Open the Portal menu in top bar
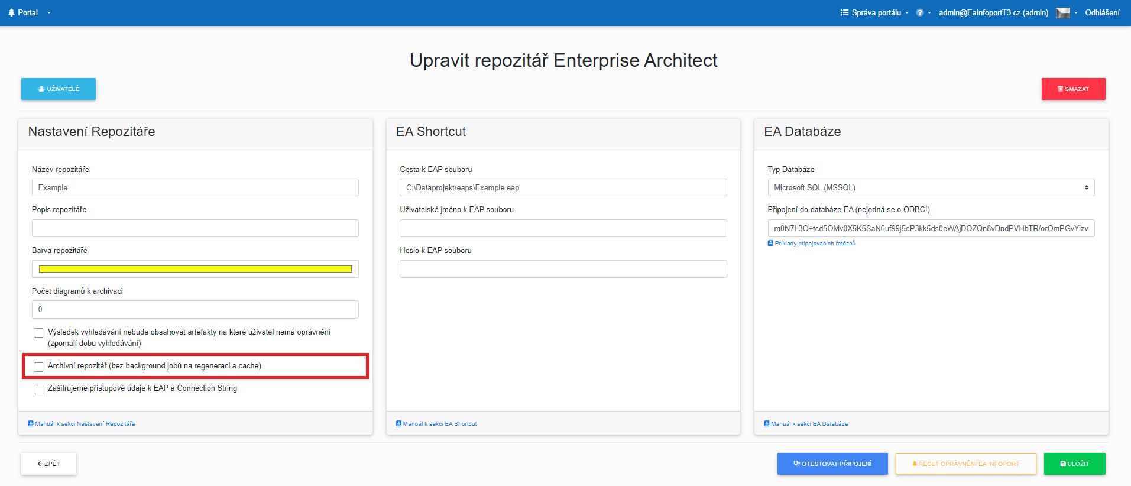The height and width of the screenshot is (486, 1131). click(30, 12)
